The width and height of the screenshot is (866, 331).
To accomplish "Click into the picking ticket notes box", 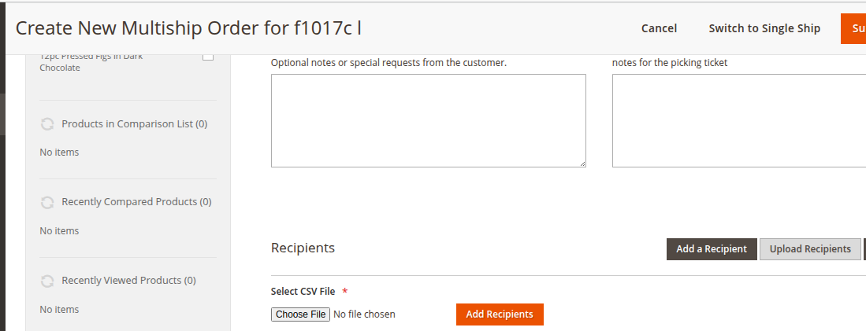I will tap(738, 120).
